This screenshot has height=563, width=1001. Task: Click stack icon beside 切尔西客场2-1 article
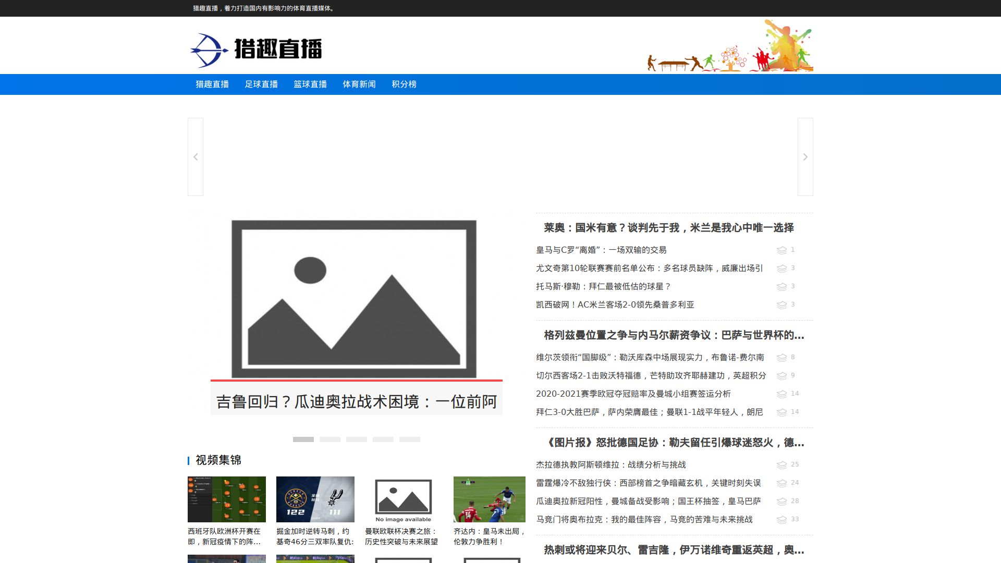(x=782, y=376)
